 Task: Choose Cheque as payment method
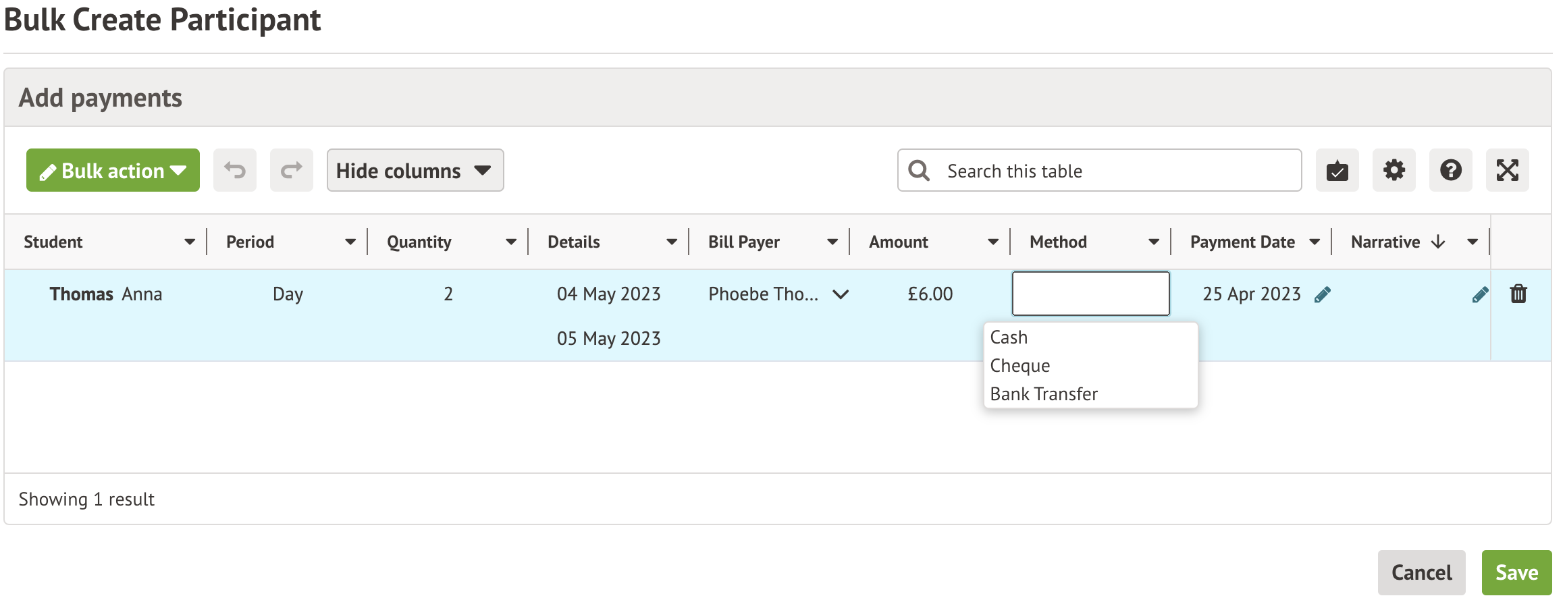pyautogui.click(x=1019, y=365)
